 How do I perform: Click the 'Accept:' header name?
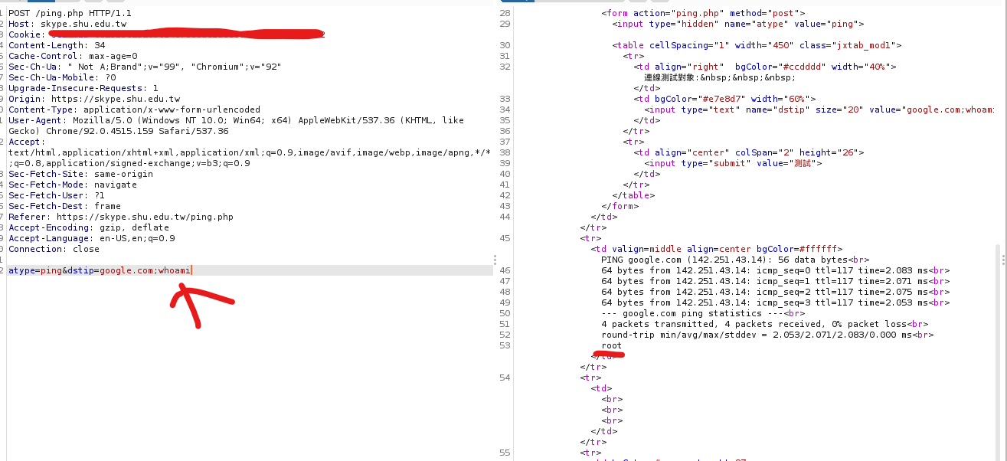pos(27,142)
